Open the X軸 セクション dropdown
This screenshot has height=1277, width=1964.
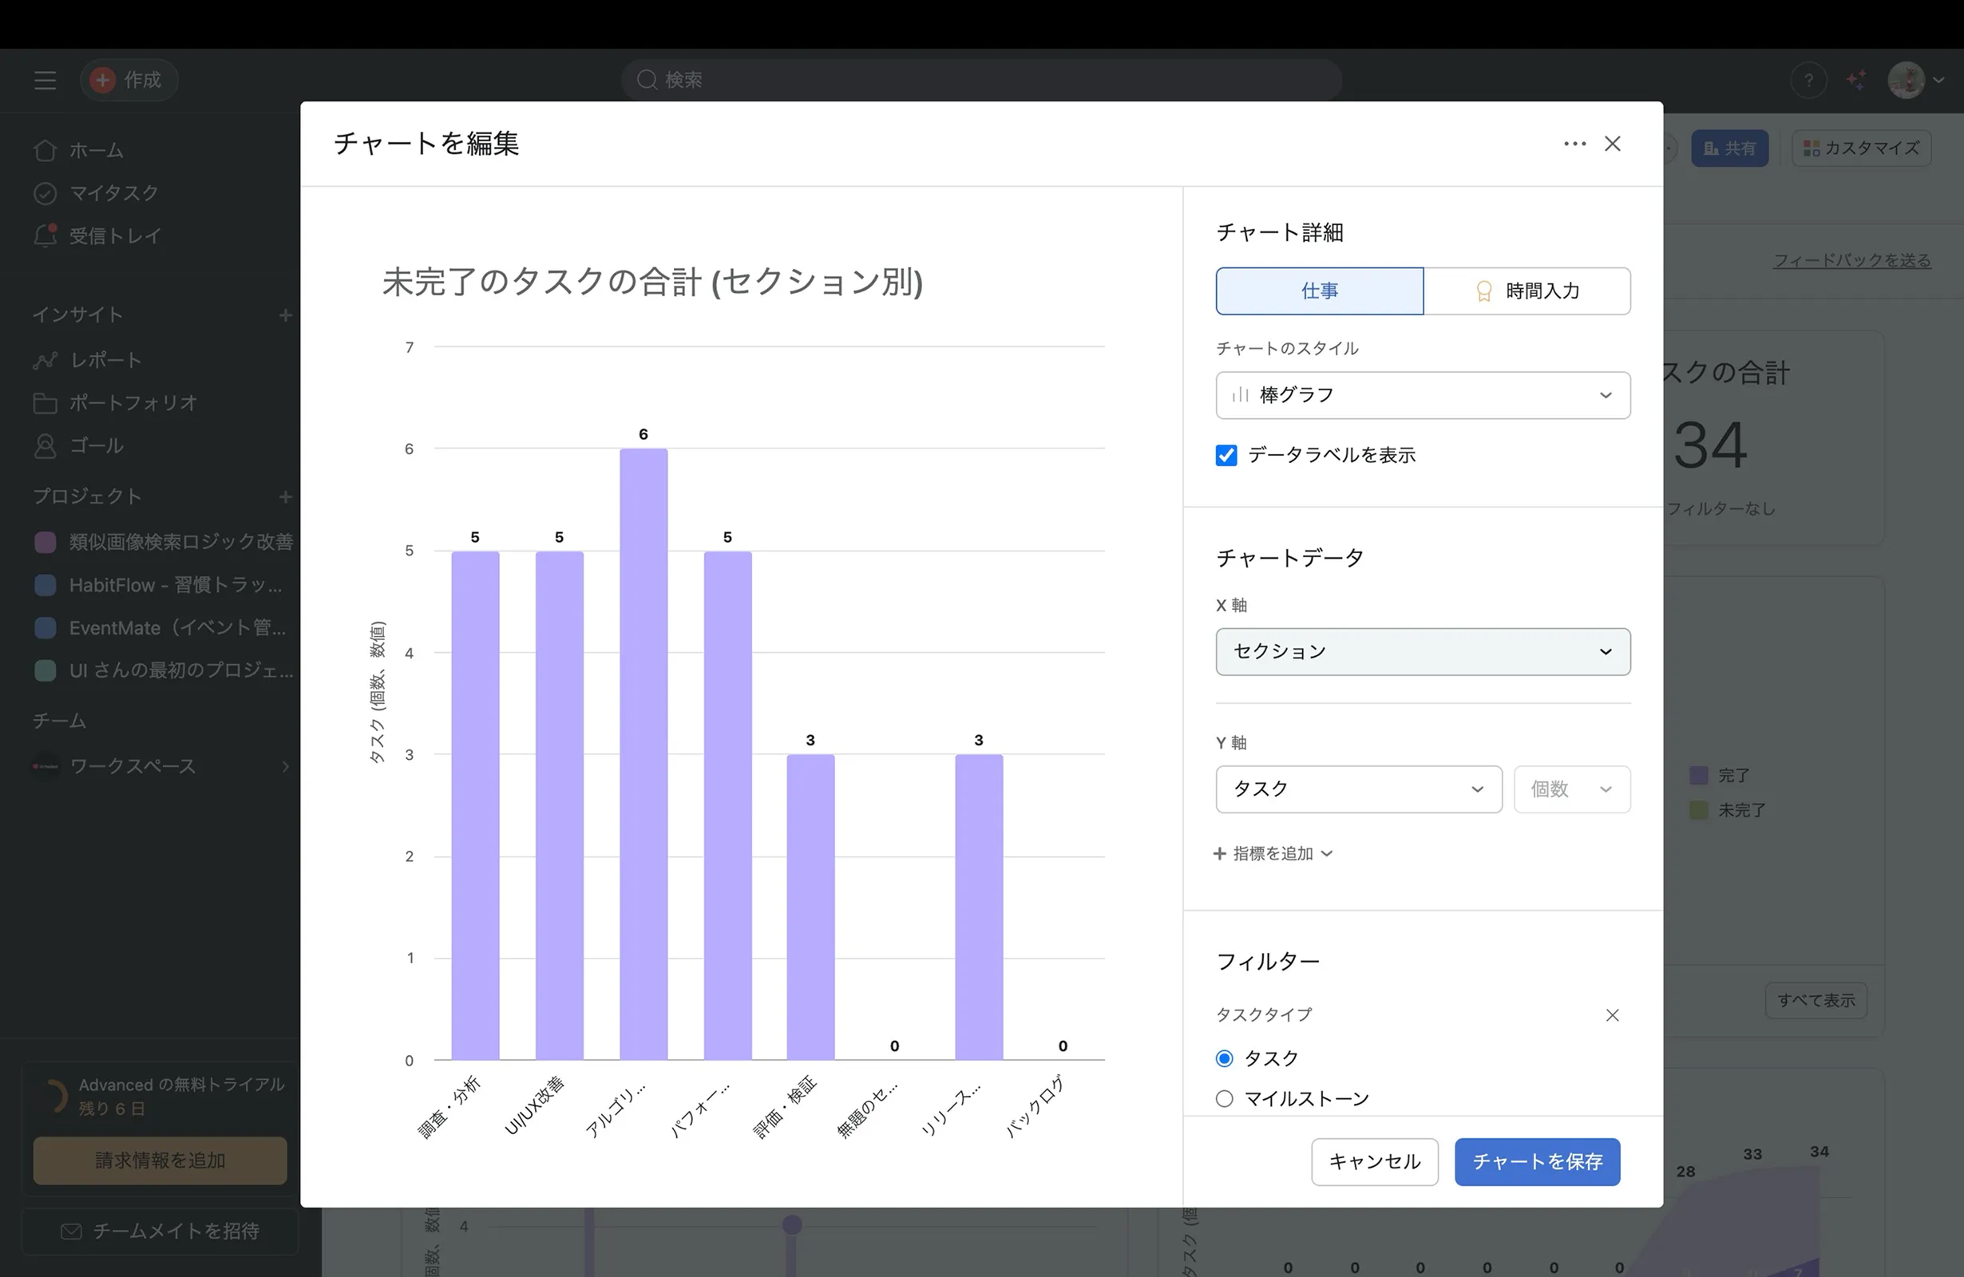point(1423,652)
